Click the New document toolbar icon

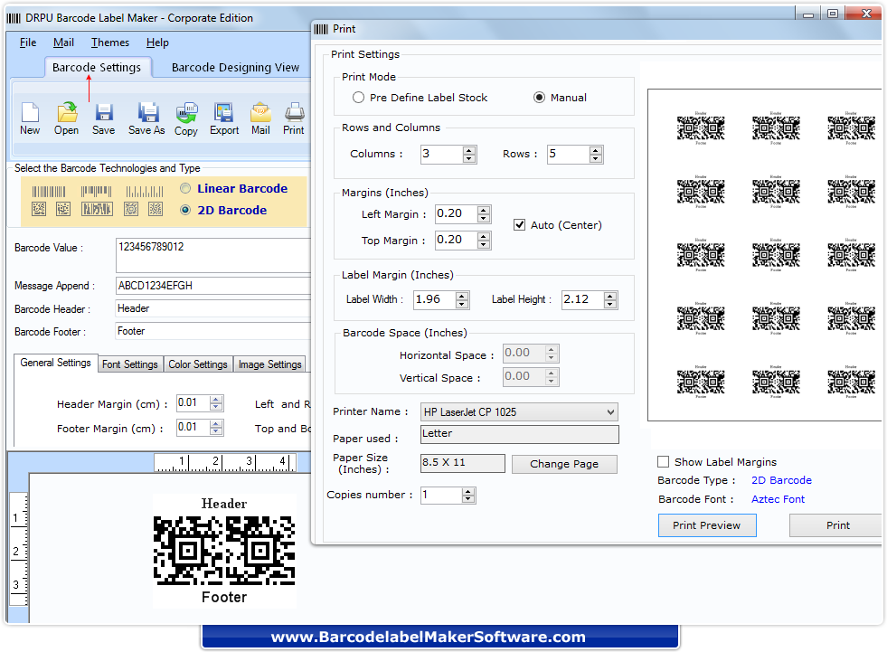[30, 118]
